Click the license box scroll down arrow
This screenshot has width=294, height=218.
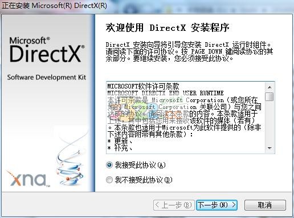(x=269, y=148)
